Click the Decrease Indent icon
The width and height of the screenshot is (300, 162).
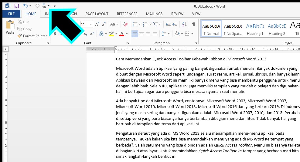click(168, 24)
